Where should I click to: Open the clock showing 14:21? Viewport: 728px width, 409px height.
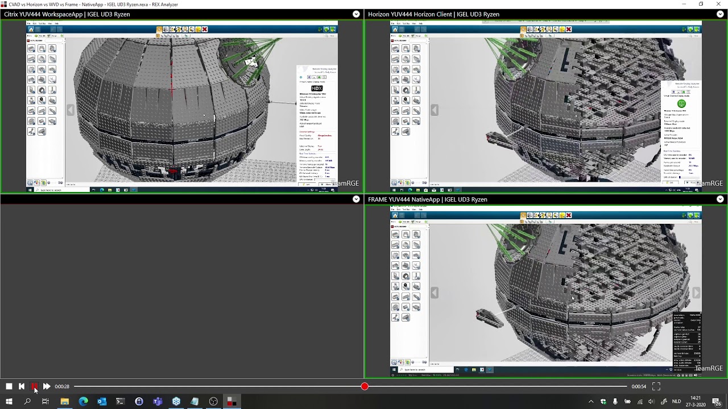click(x=696, y=402)
